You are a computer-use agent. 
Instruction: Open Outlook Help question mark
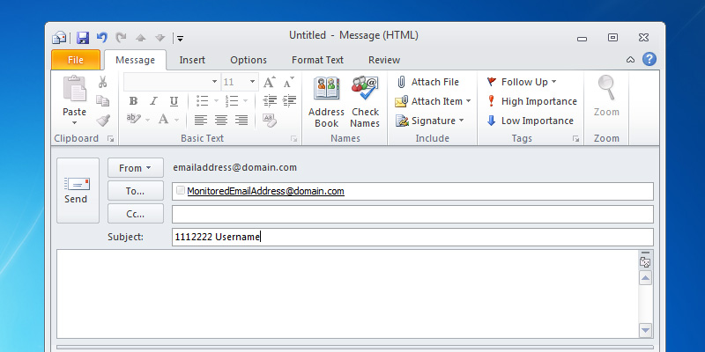(x=649, y=60)
